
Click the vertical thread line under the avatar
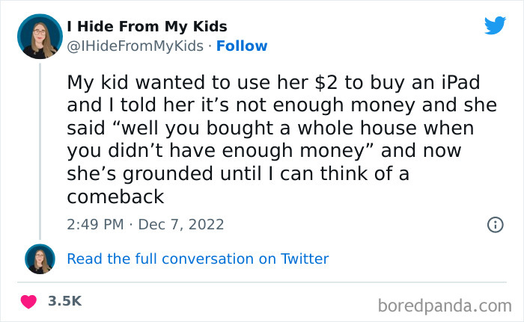(x=39, y=149)
